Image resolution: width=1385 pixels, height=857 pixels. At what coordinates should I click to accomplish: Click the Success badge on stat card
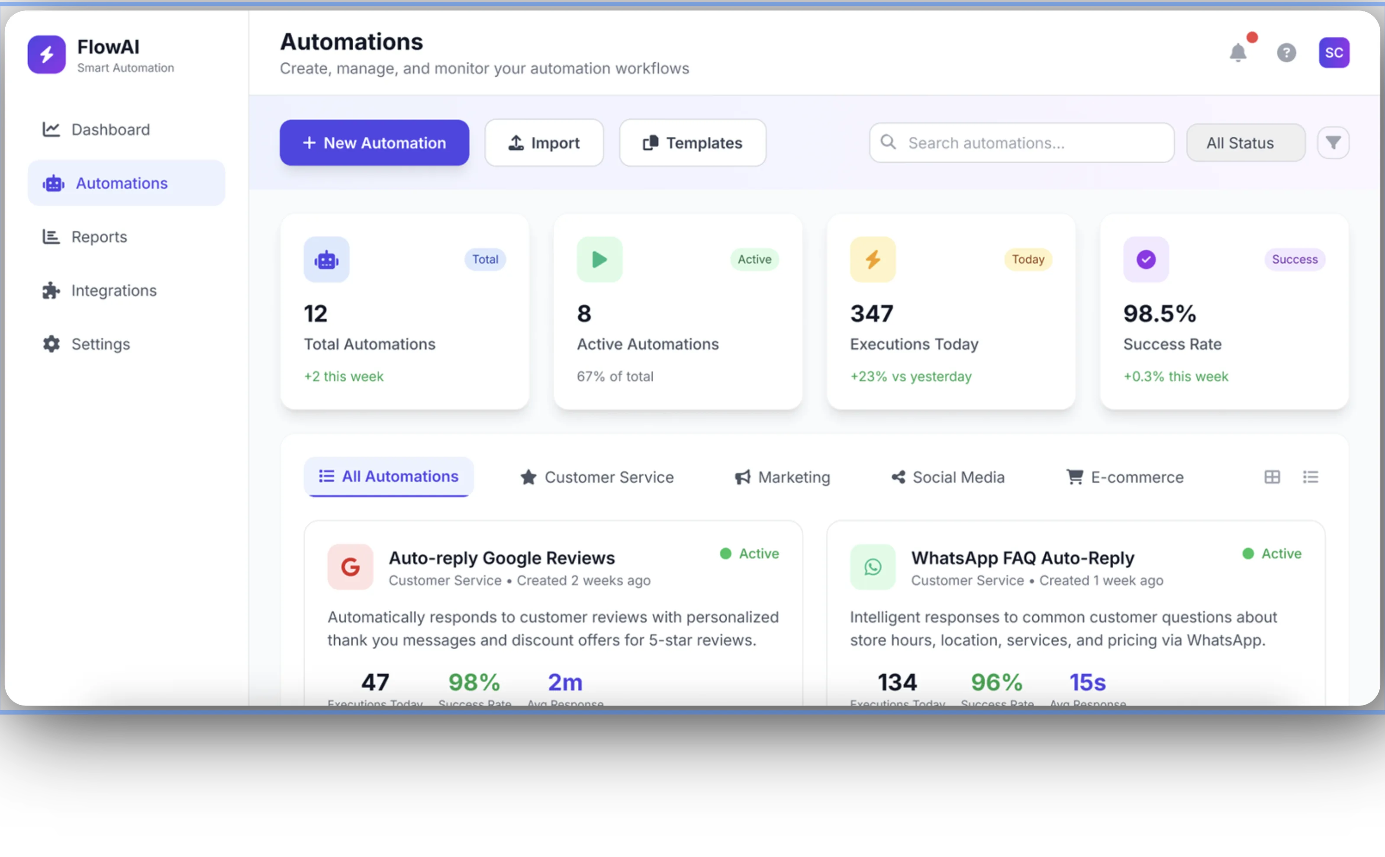[x=1295, y=259]
